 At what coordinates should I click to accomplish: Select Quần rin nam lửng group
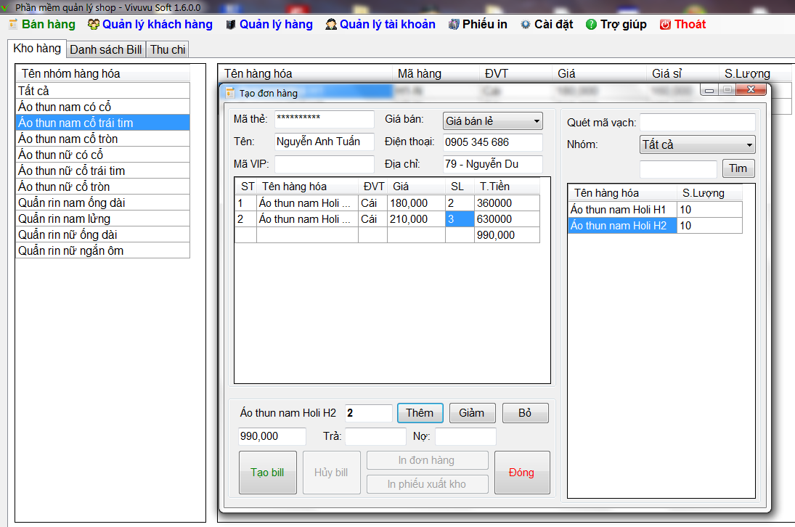(x=103, y=218)
